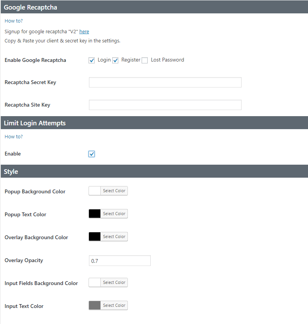Uncheck the Login recaptcha option
Image resolution: width=308 pixels, height=324 pixels.
92,60
